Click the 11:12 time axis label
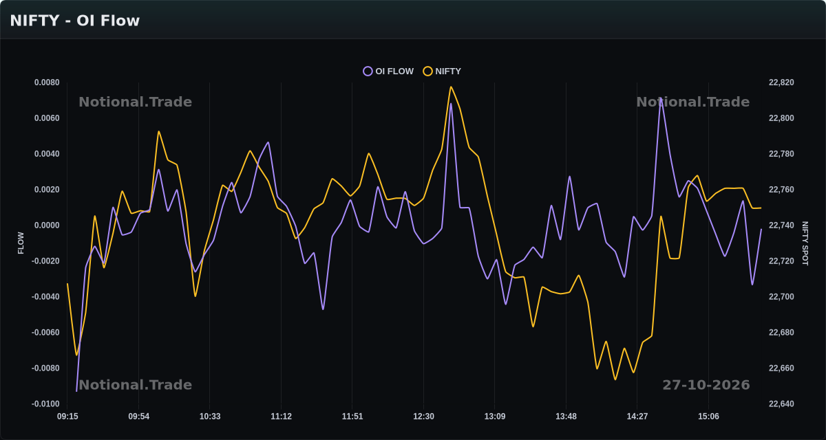Image resolution: width=826 pixels, height=440 pixels. pyautogui.click(x=281, y=417)
